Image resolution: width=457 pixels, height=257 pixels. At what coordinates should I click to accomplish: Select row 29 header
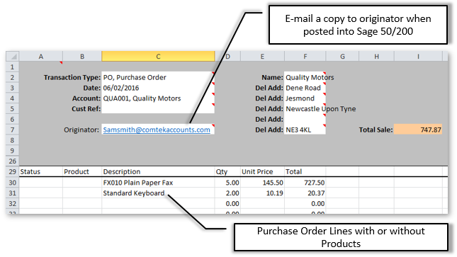click(13, 171)
